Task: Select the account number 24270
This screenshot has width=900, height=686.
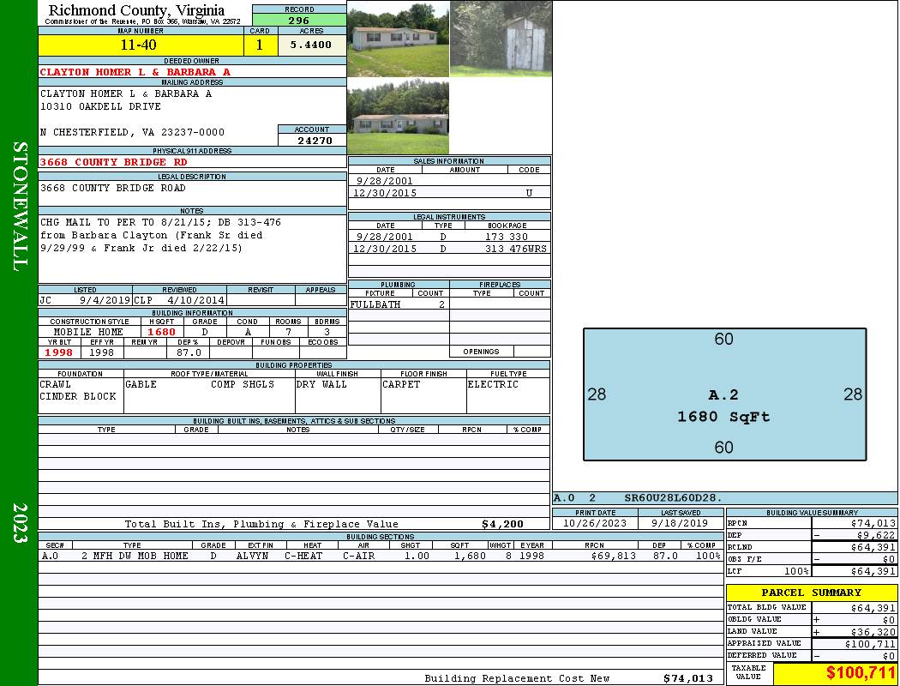Action: click(312, 141)
